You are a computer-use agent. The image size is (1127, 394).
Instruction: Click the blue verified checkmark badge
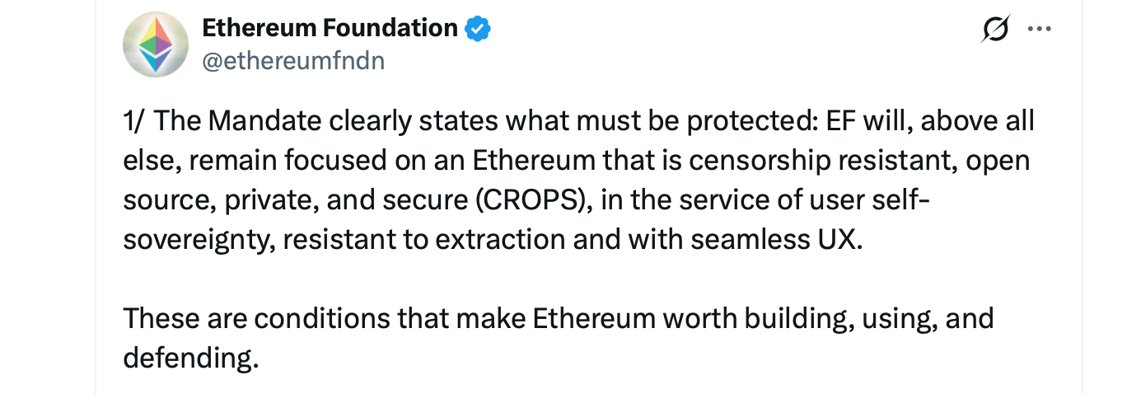[x=478, y=29]
